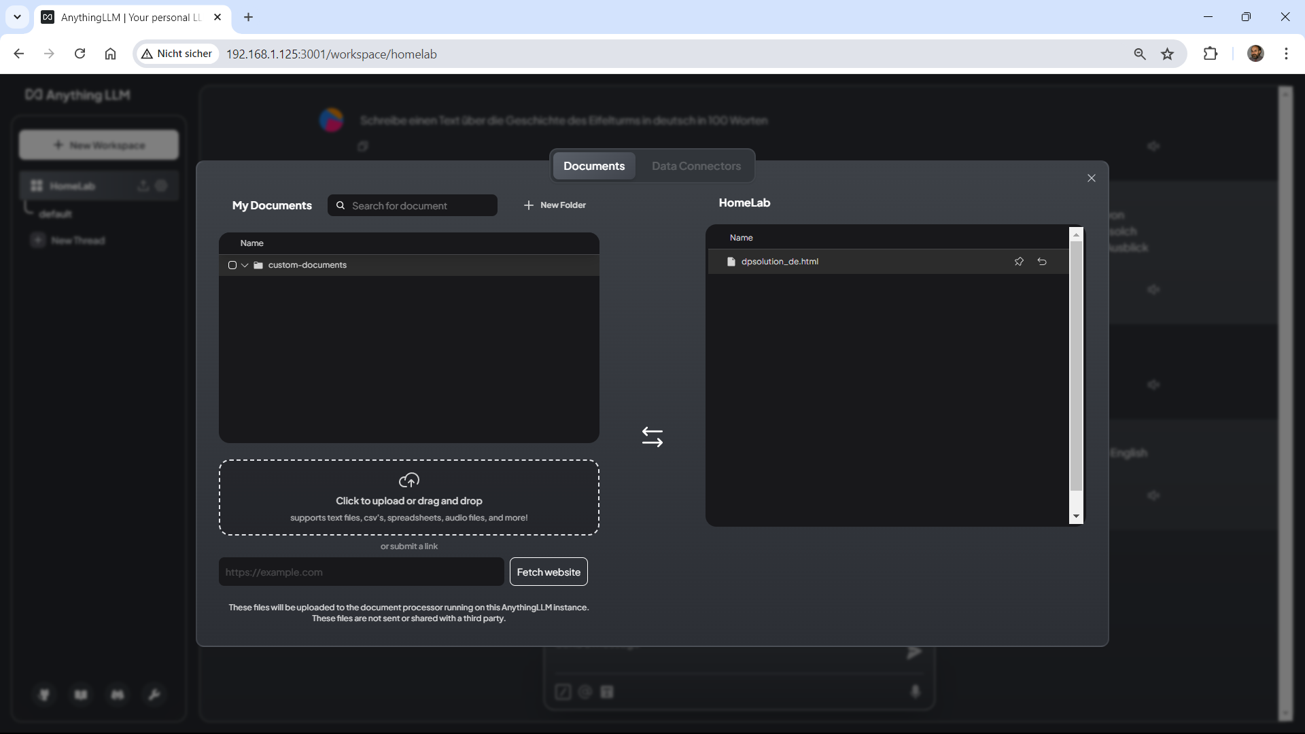This screenshot has height=734, width=1305.
Task: Open the browser extensions puzzle icon
Action: 1211,54
